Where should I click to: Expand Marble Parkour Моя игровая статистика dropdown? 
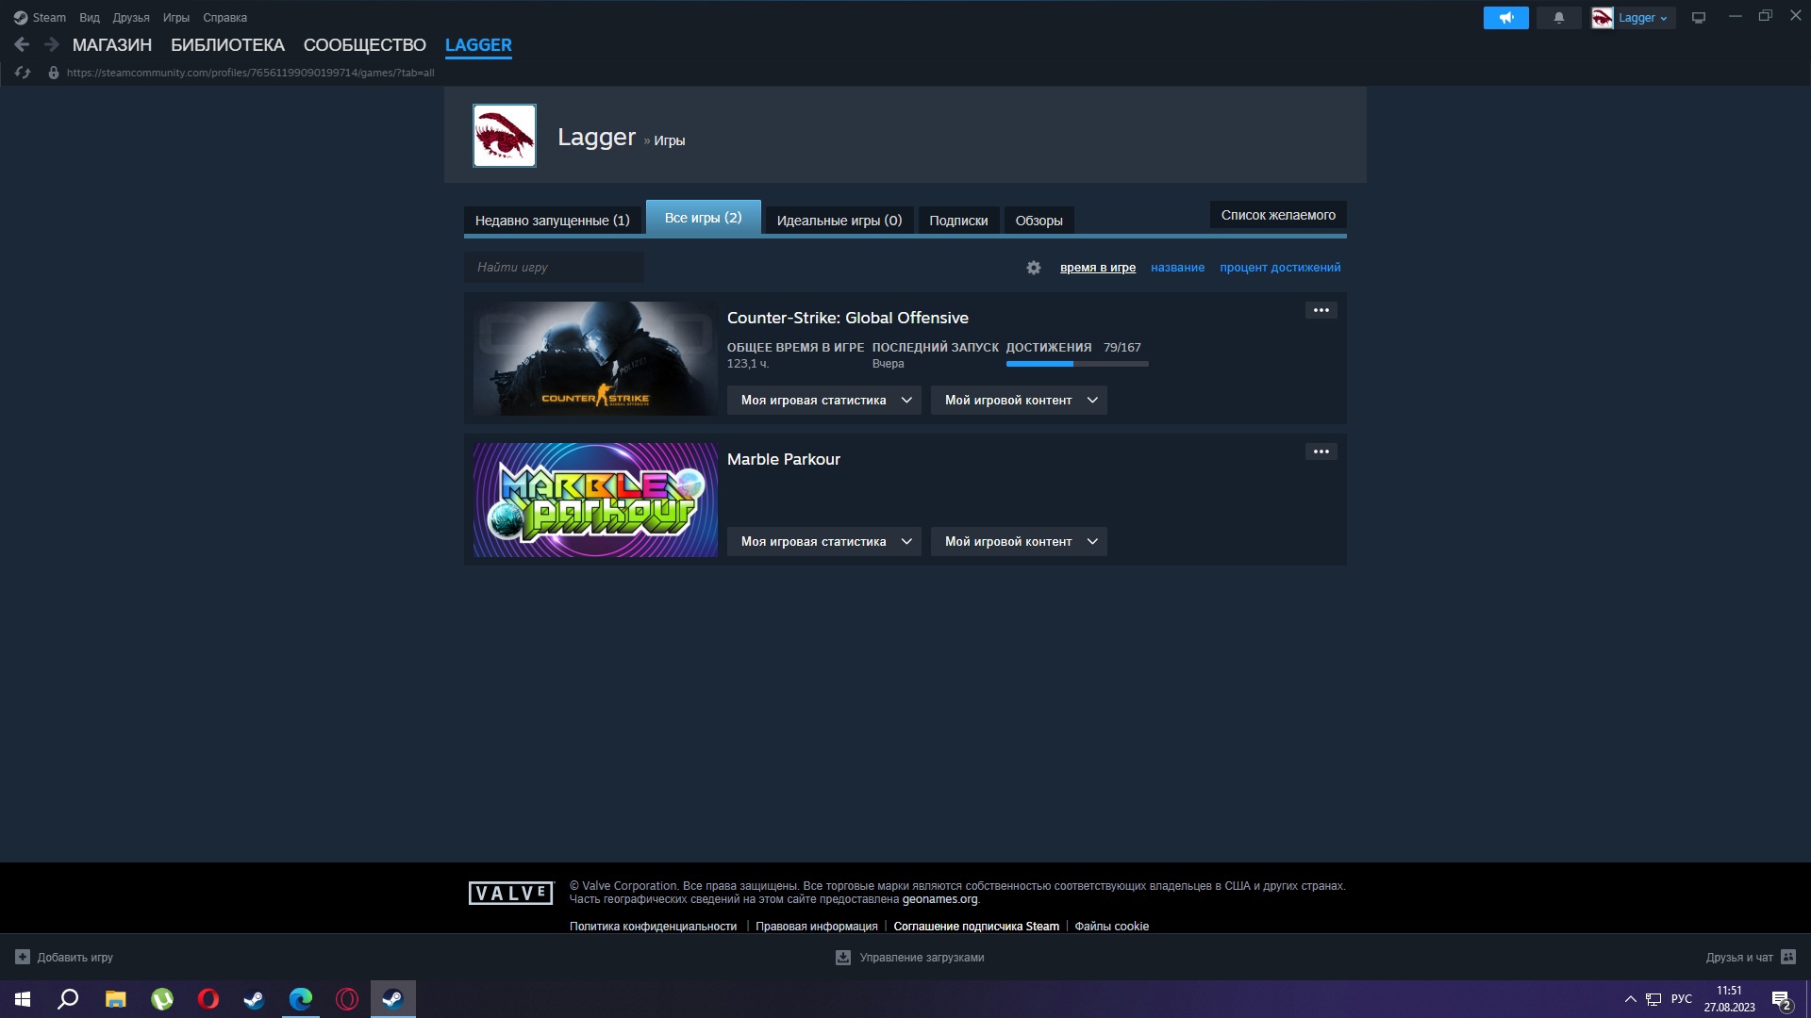(x=823, y=541)
